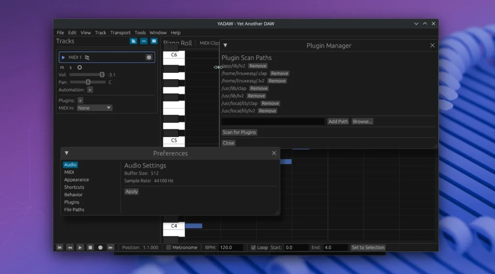The width and height of the screenshot is (495, 274).
Task: Jump to start with the skip-back button
Action: click(x=60, y=247)
